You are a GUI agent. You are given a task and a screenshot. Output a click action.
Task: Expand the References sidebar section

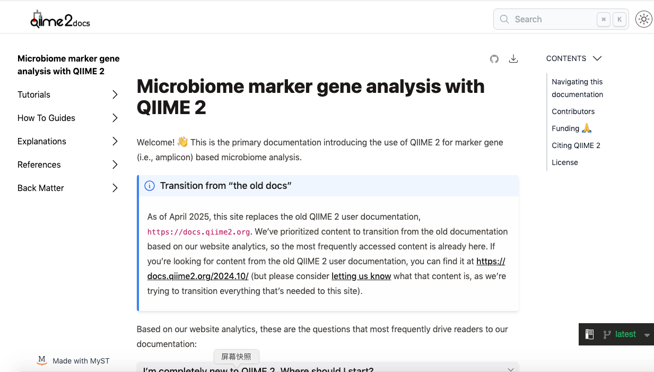click(x=115, y=165)
